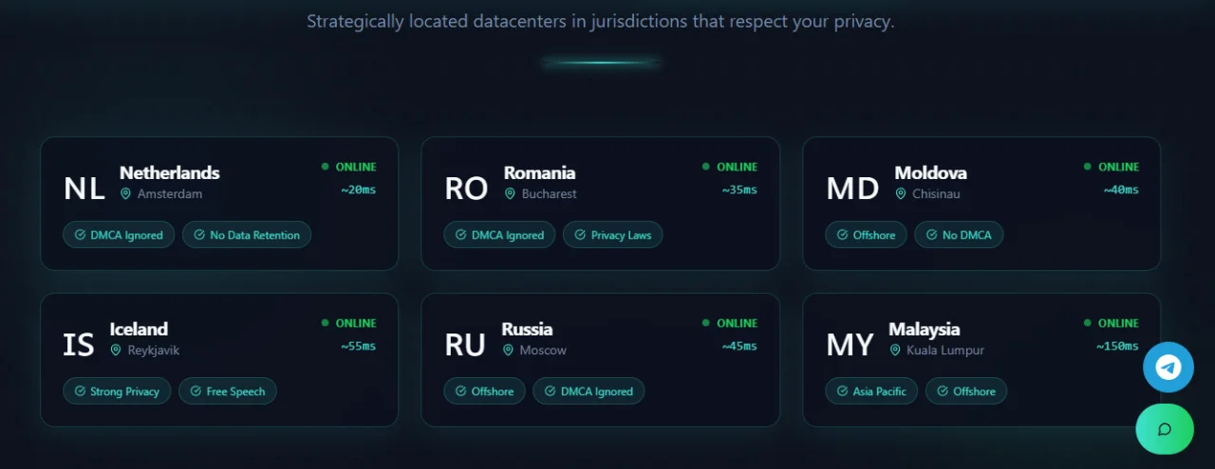The width and height of the screenshot is (1215, 469).
Task: Click the Iceland heading
Action: click(x=139, y=329)
